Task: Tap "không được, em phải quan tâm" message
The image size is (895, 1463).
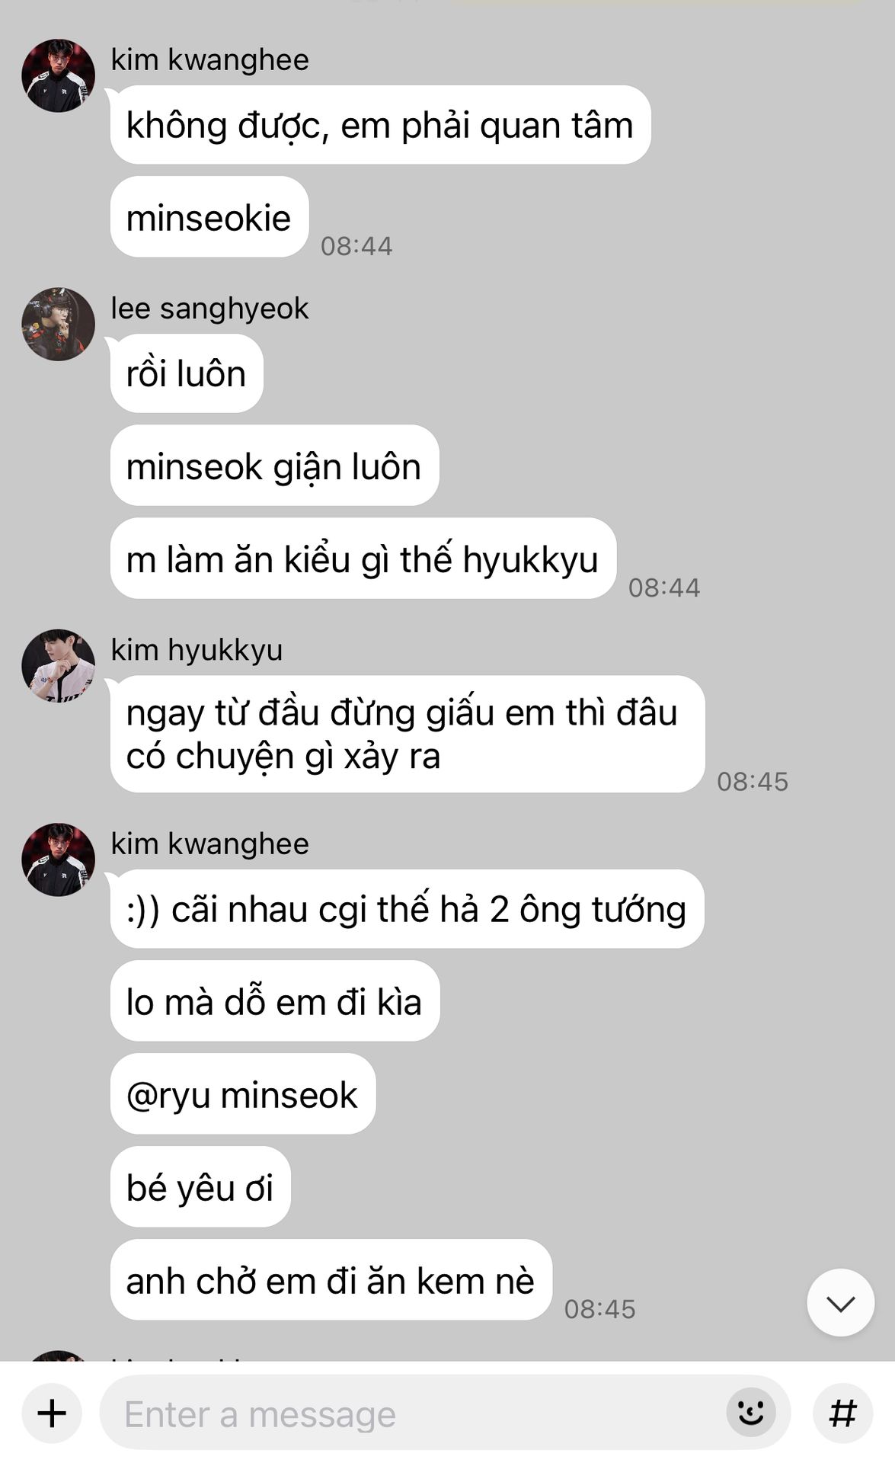Action: click(380, 125)
